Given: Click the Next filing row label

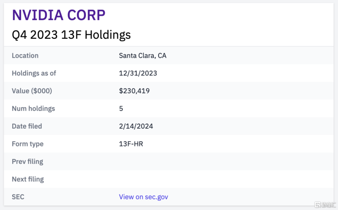Looking at the screenshot, I should click(28, 179).
